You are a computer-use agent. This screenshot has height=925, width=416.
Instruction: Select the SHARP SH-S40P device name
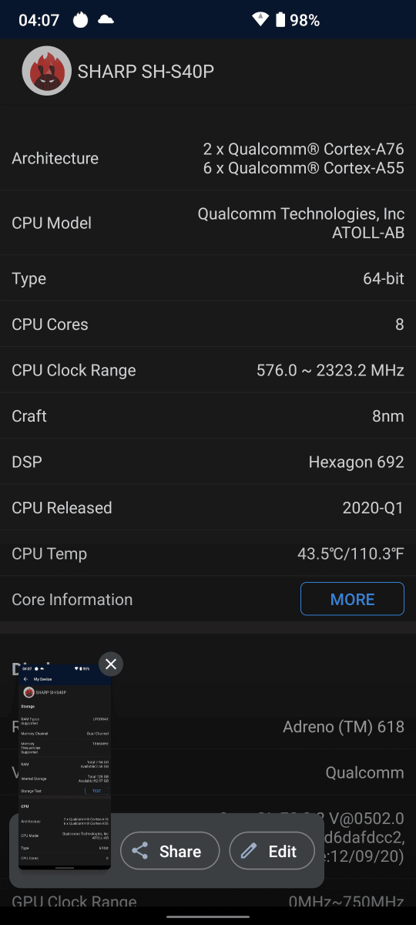point(146,72)
